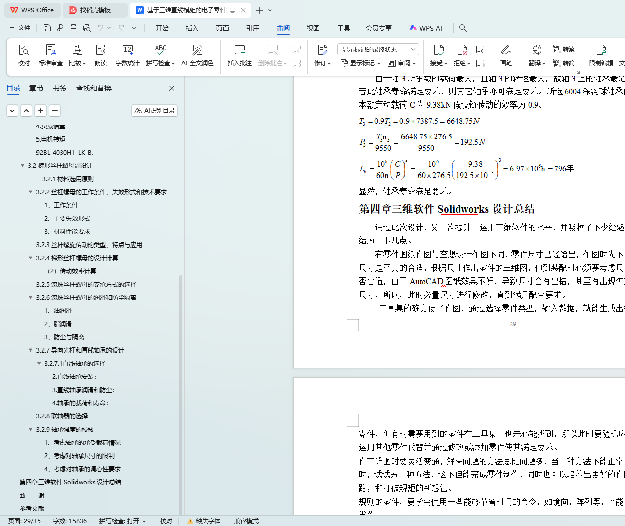Open quick access toolbar customize chevron

click(x=134, y=28)
